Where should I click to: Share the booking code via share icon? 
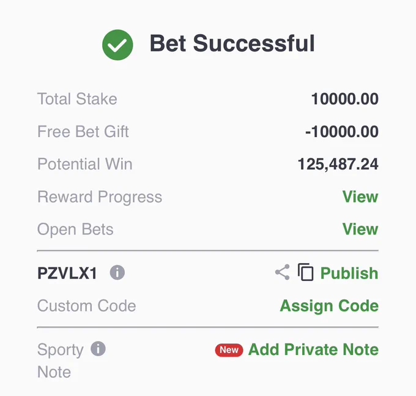[282, 272]
